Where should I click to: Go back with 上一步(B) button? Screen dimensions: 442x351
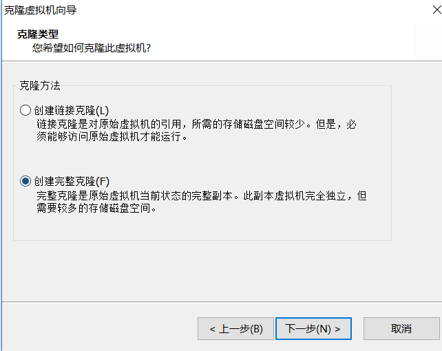tap(235, 329)
